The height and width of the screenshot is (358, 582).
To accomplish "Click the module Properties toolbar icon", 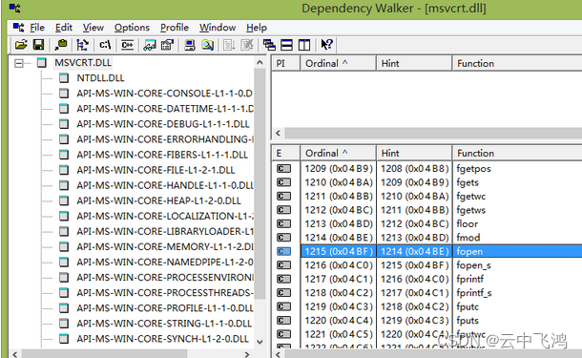I will pyautogui.click(x=167, y=45).
